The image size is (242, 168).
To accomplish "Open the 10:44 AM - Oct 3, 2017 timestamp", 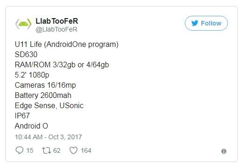I will 48,137.
